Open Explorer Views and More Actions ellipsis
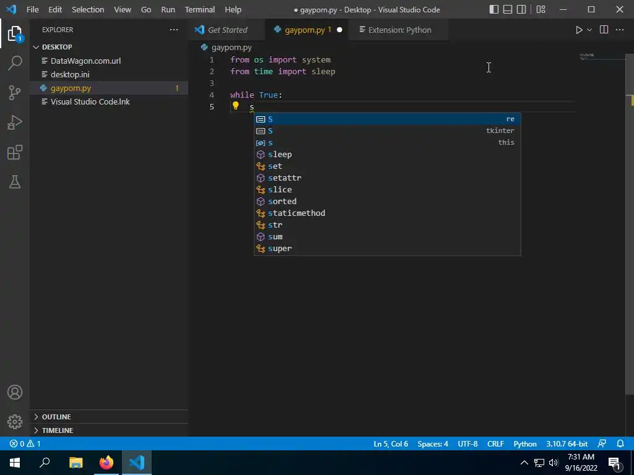The height and width of the screenshot is (475, 634). [x=174, y=30]
